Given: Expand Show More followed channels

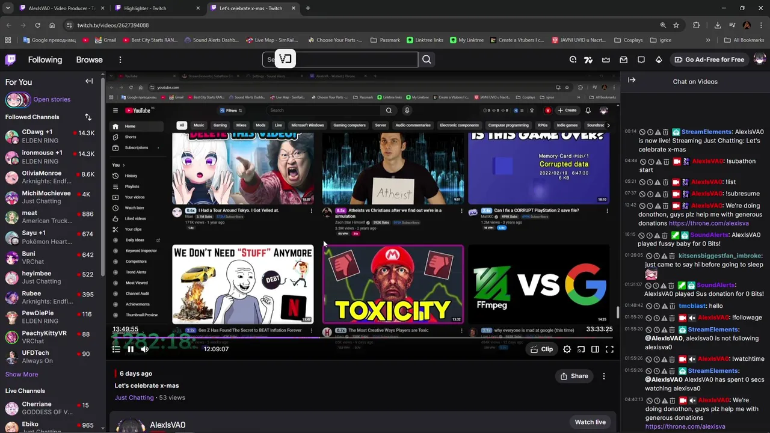Looking at the screenshot, I should coord(22,374).
